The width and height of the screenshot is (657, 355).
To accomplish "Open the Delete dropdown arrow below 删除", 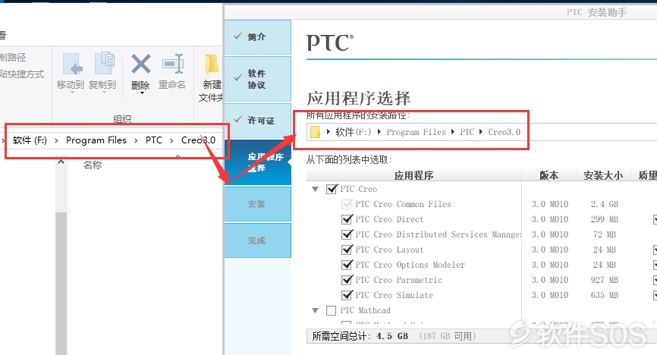I will point(142,93).
